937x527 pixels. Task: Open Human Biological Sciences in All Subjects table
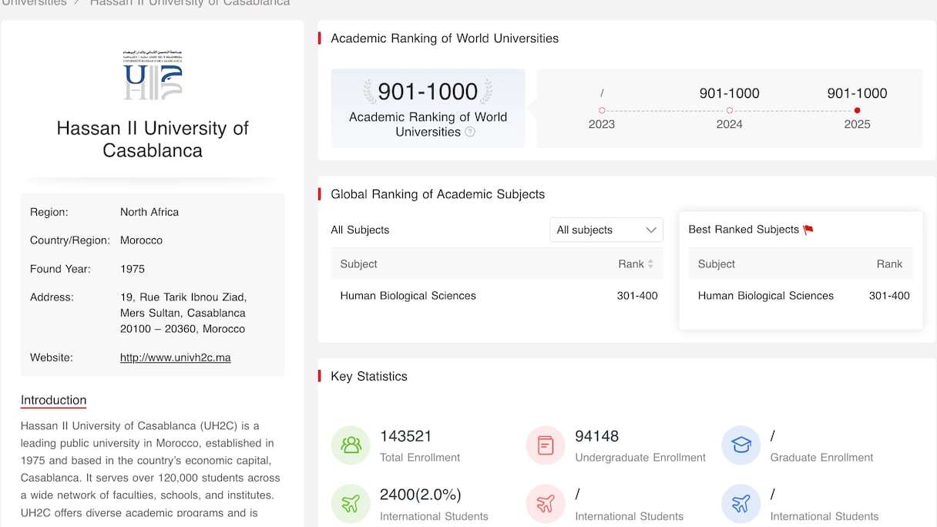pyautogui.click(x=408, y=296)
